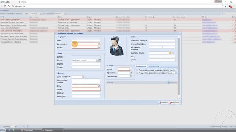Open Сотрудники in the bottom taskbar
Screen dimensions: 236x132
31,130
